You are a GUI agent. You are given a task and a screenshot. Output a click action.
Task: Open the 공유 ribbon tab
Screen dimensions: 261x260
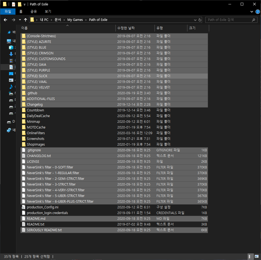tap(34, 11)
